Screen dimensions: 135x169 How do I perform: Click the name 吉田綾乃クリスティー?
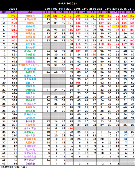(x=30, y=65)
